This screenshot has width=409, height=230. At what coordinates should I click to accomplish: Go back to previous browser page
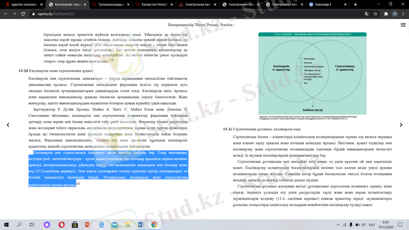coord(6,14)
